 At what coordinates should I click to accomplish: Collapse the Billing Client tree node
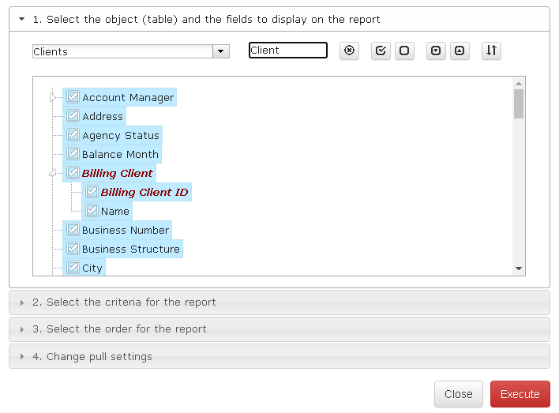pos(53,173)
